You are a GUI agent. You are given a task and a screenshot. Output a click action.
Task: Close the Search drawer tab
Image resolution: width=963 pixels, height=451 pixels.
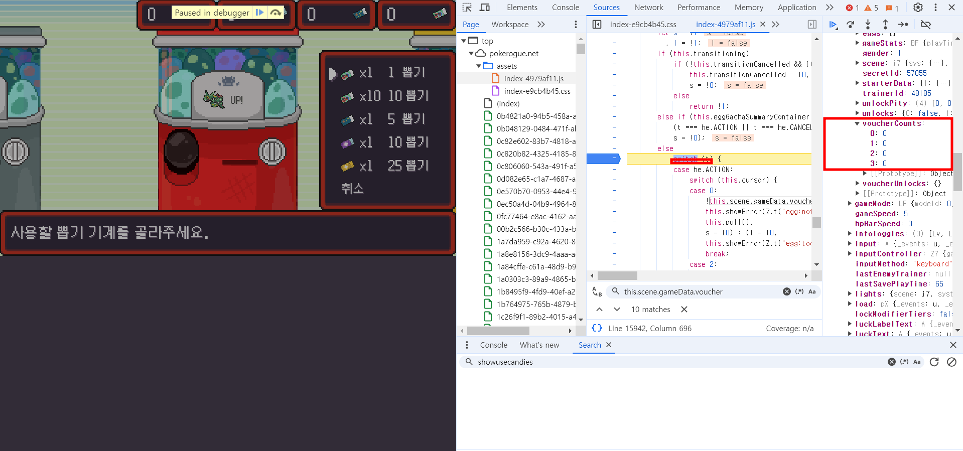[609, 345]
